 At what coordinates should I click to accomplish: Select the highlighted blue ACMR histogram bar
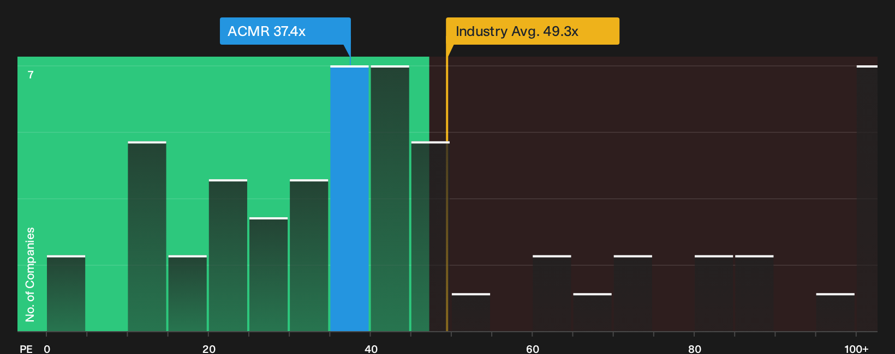349,198
